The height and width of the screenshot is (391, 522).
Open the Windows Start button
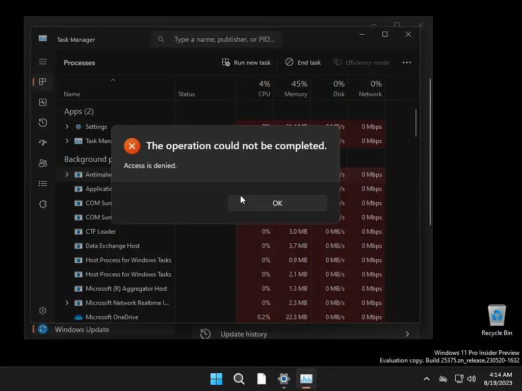pos(216,379)
